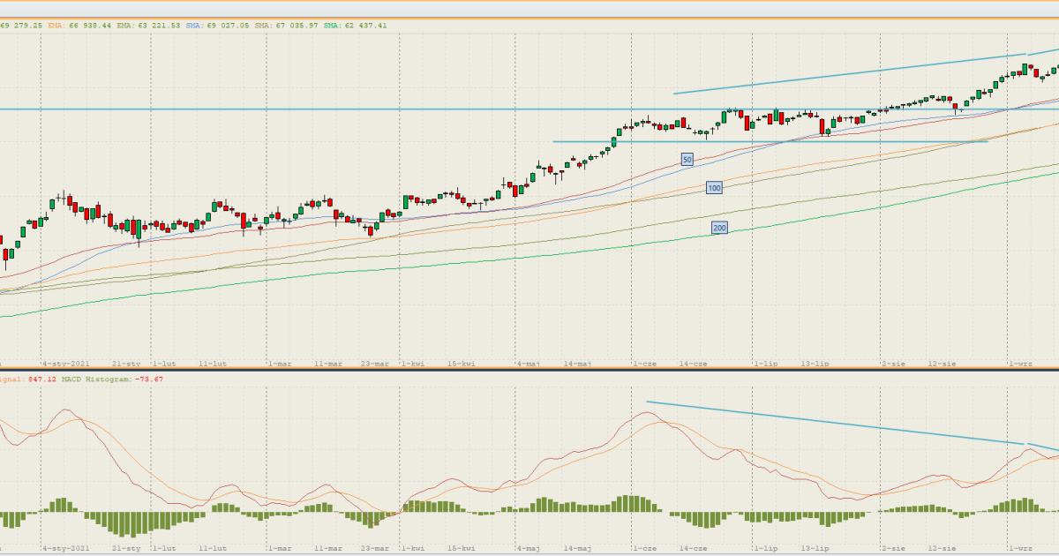Click the 50 moving average label box
Image resolution: width=1059 pixels, height=556 pixels.
click(x=687, y=160)
